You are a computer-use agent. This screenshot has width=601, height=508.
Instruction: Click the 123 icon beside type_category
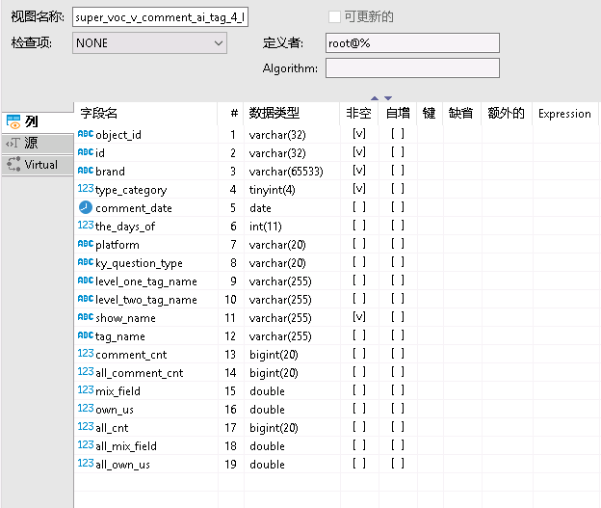pyautogui.click(x=85, y=189)
